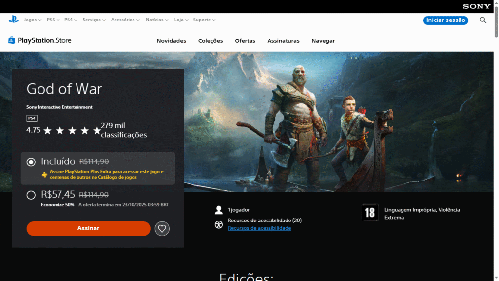Select the Incluído PlayStation Plus option

point(31,162)
